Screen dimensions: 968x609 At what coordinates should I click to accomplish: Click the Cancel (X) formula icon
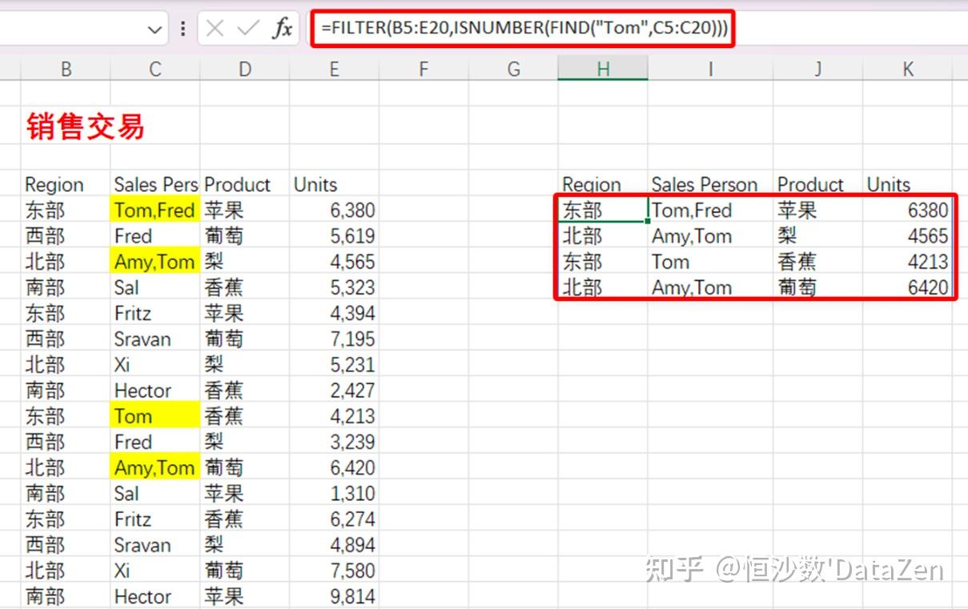(x=215, y=30)
